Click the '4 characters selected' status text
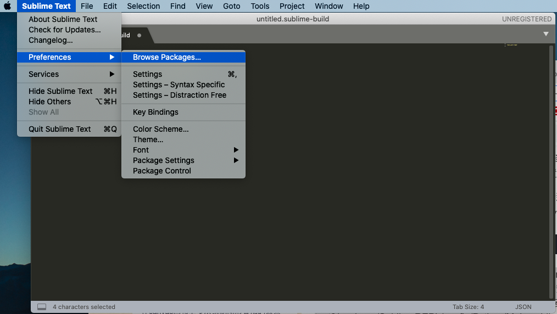This screenshot has width=557, height=314. tap(84, 307)
